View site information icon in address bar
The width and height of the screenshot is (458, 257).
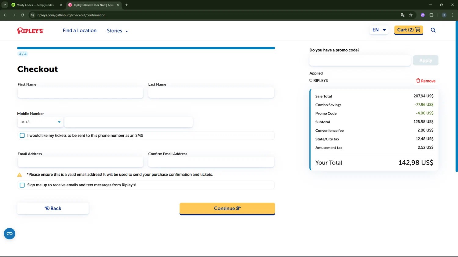point(33,15)
